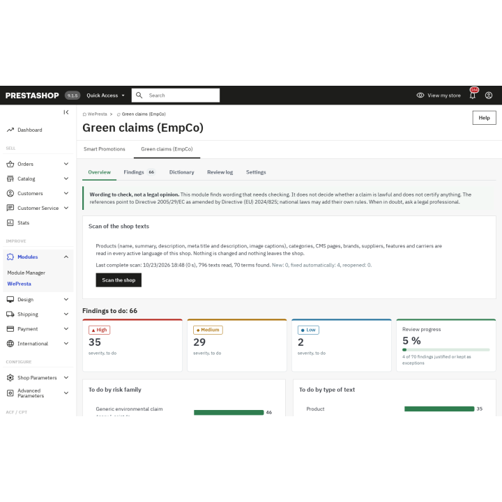
Task: Click the Advanced Parameters icon
Action: 10,393
